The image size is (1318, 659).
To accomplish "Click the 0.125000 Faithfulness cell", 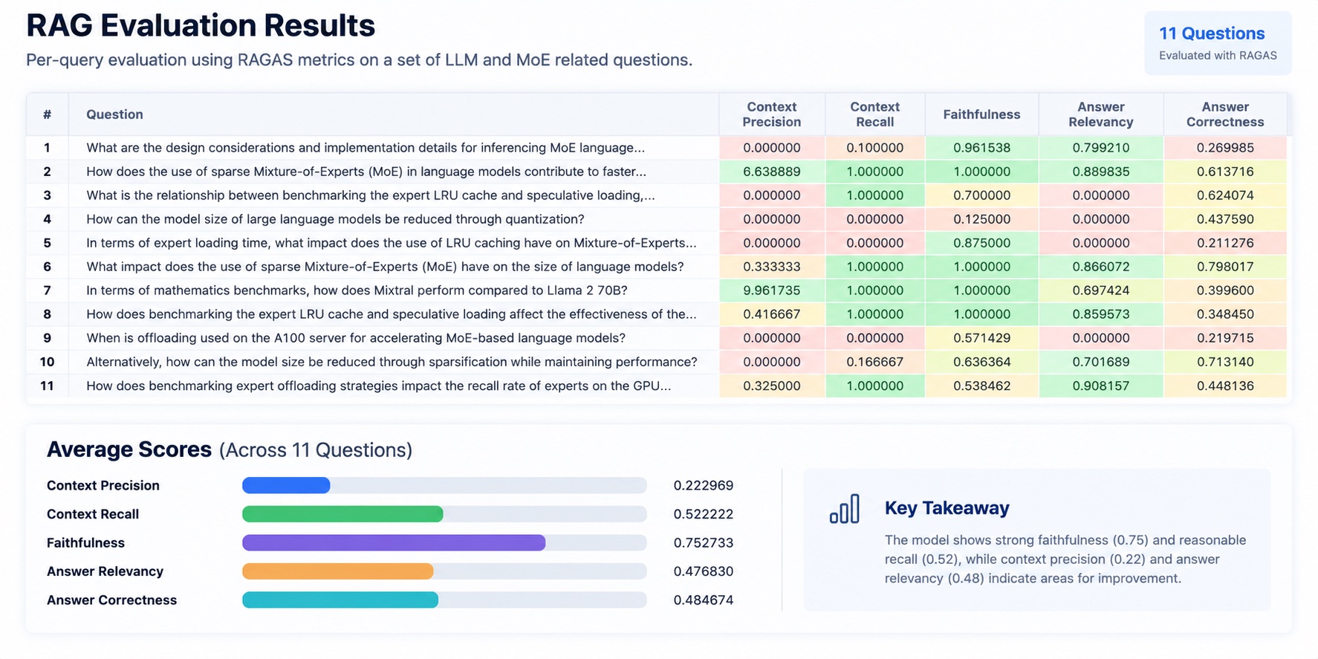I will click(x=981, y=219).
